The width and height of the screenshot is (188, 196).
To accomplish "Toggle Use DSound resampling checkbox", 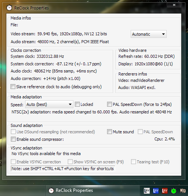I will point(13,132).
